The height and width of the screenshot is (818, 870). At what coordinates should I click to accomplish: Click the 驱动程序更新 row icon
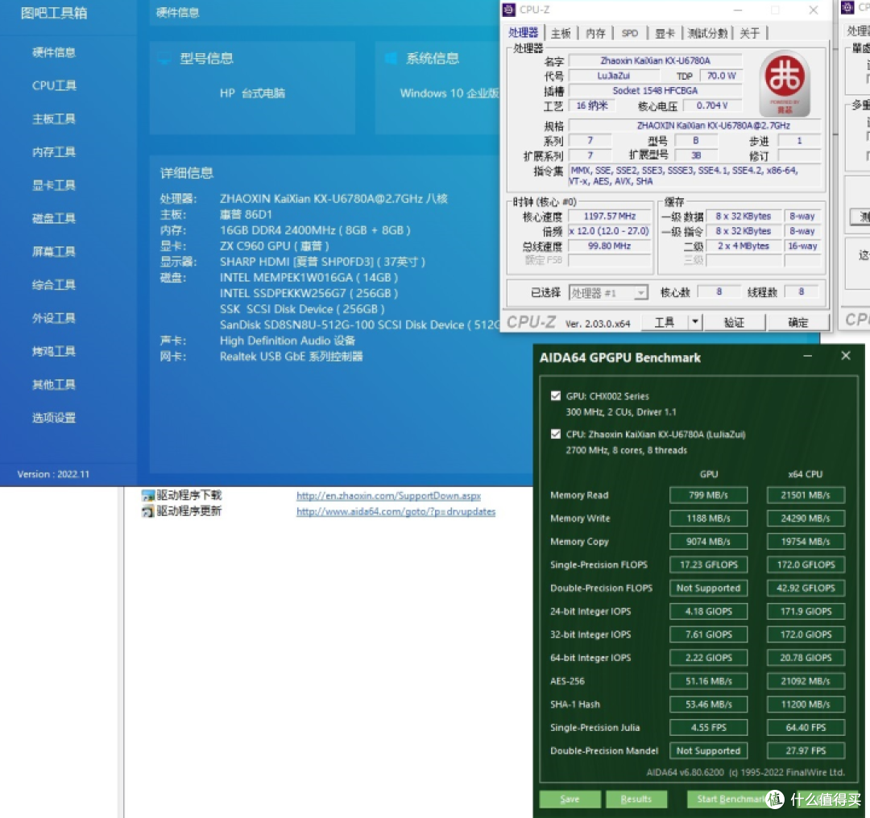[x=147, y=511]
